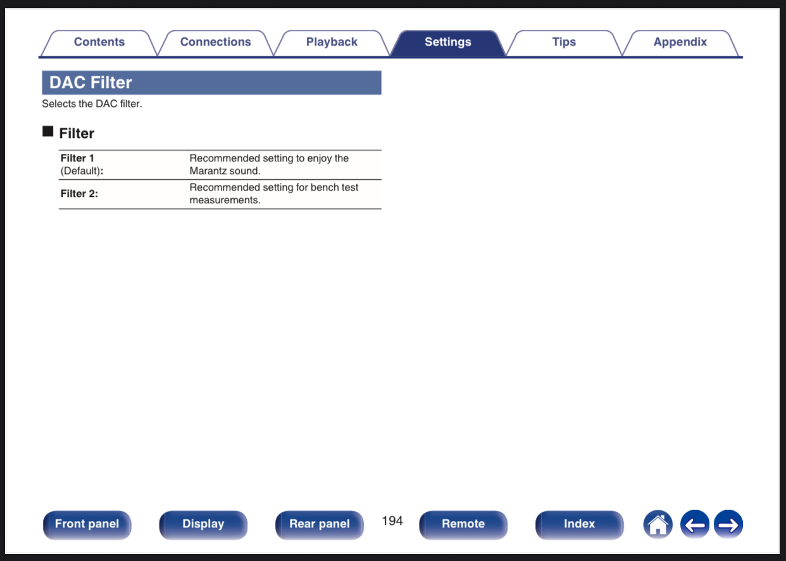786x561 pixels.
Task: Go to the Home page icon
Action: 658,524
